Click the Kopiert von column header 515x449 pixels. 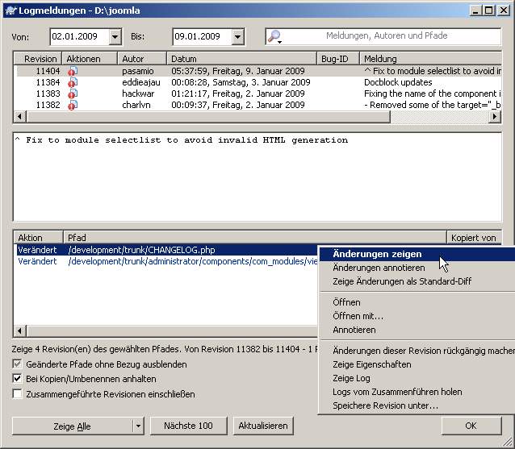pos(474,238)
